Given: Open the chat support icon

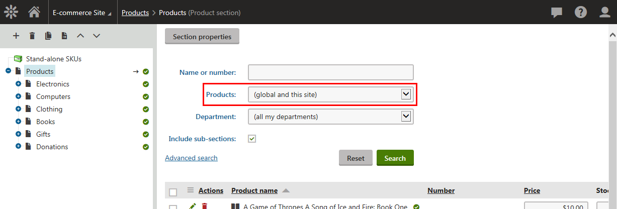Looking at the screenshot, I should (557, 12).
